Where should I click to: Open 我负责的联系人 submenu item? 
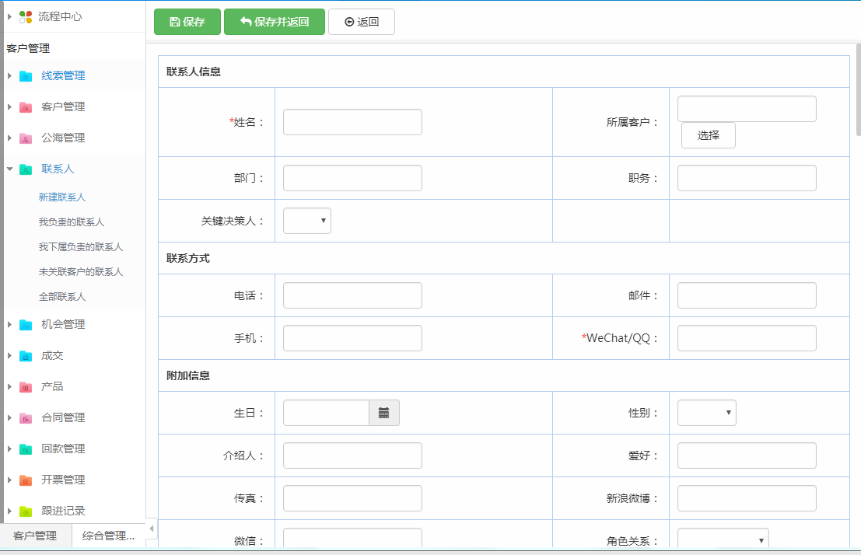tap(72, 222)
